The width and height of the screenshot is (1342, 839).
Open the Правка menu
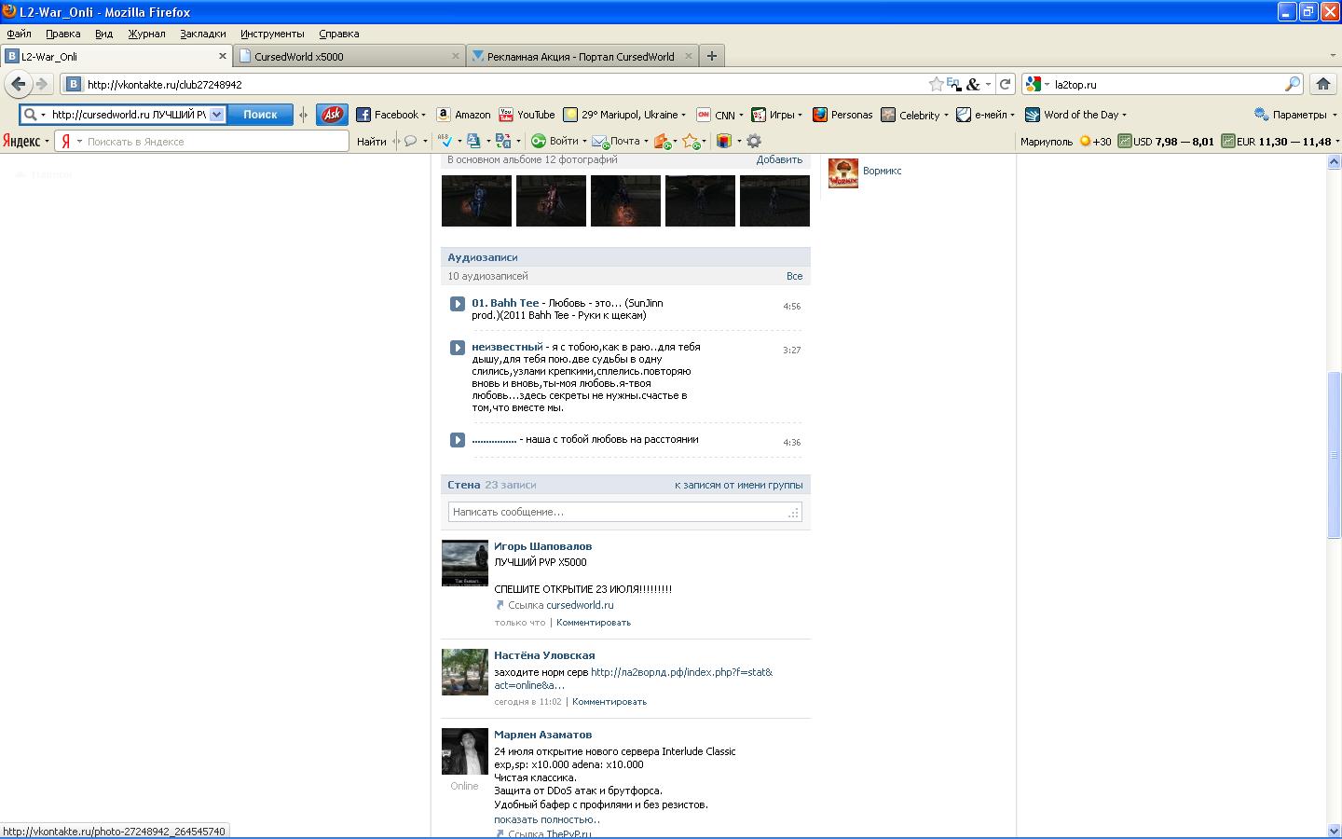click(x=63, y=34)
